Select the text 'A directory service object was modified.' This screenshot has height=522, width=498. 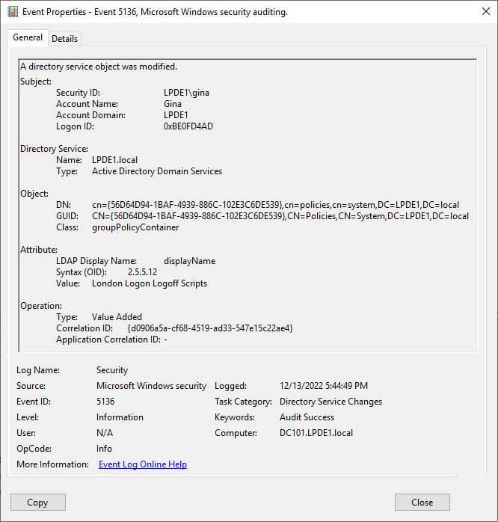99,67
